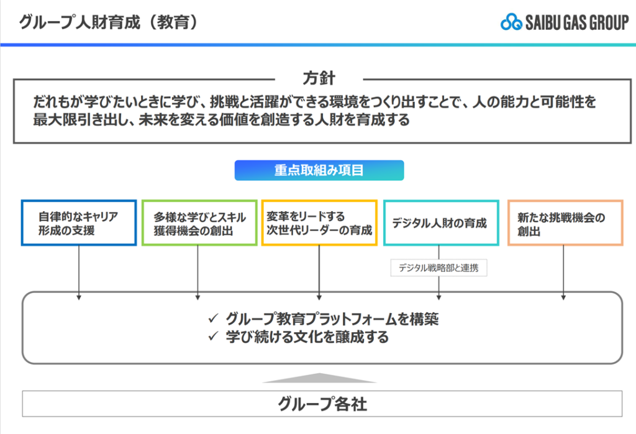Click the SAIBU GAS GROUP logo emblem
This screenshot has width=636, height=434.
511,22
